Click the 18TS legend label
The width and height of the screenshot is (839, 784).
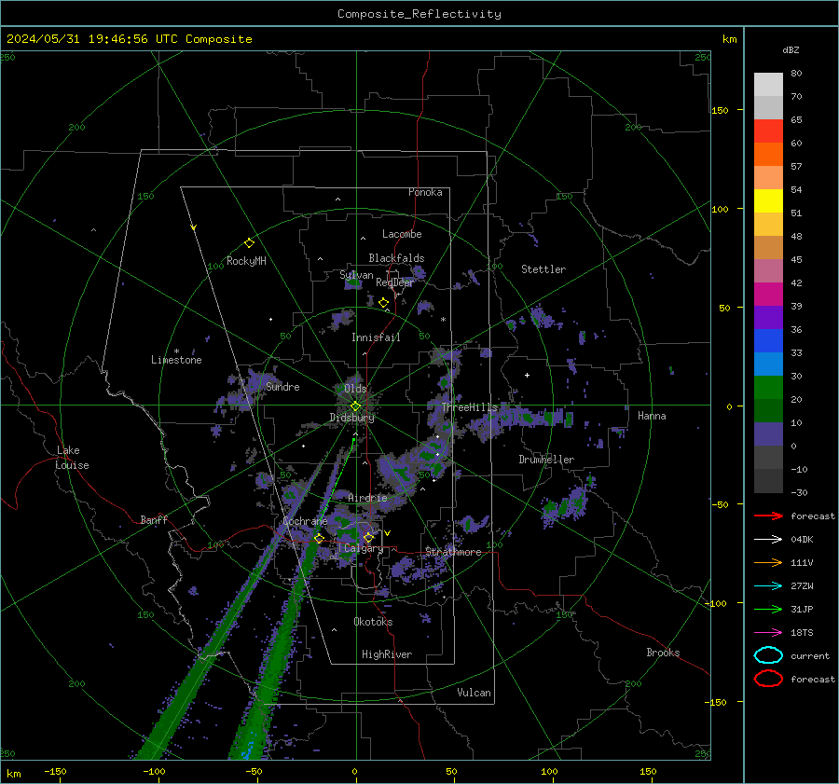(x=802, y=633)
